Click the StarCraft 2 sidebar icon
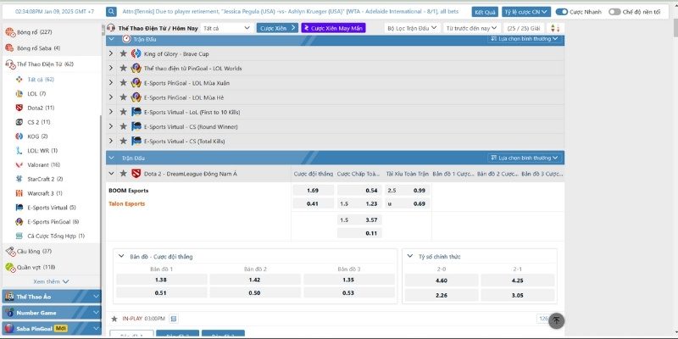 pyautogui.click(x=19, y=179)
